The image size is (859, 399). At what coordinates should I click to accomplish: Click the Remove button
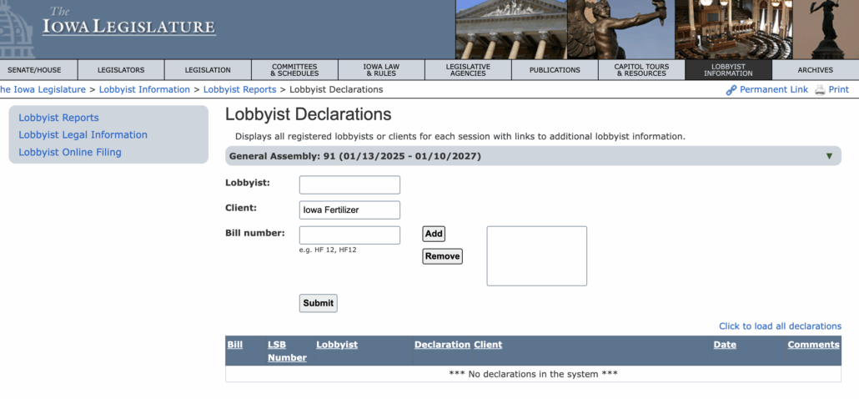click(x=442, y=256)
